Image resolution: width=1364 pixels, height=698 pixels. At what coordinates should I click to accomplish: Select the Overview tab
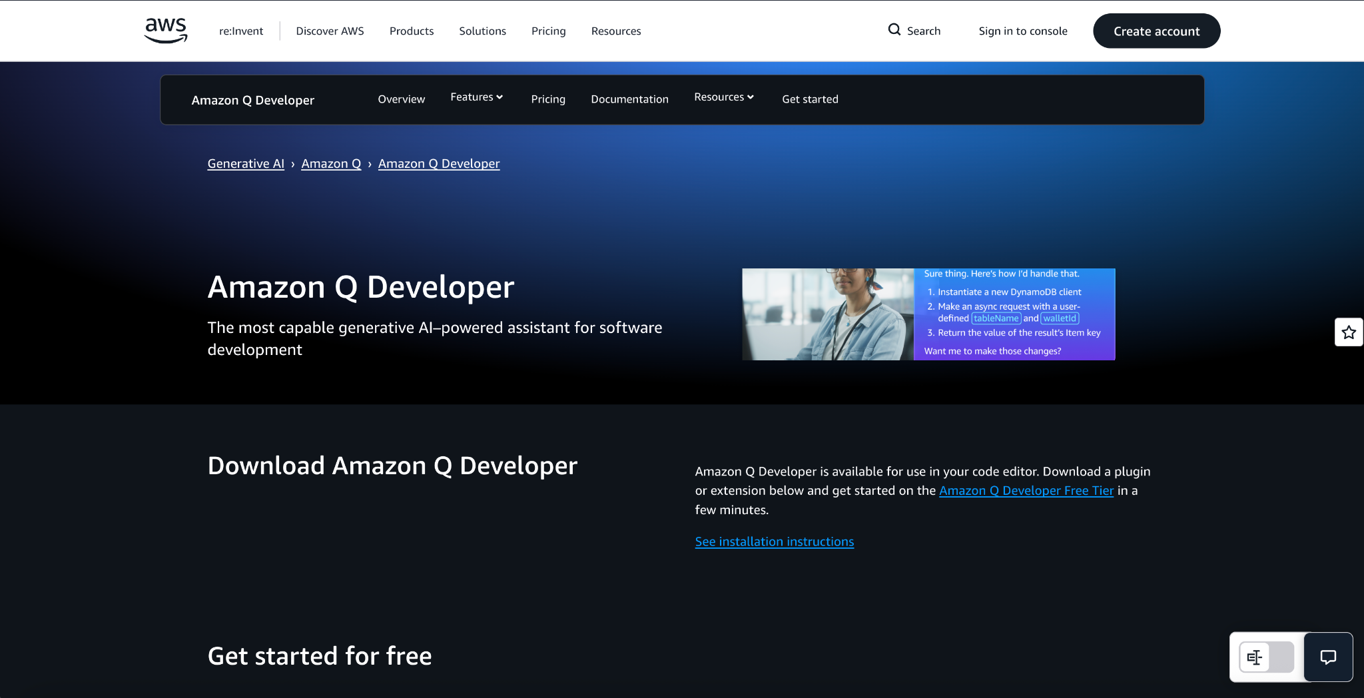pyautogui.click(x=402, y=99)
